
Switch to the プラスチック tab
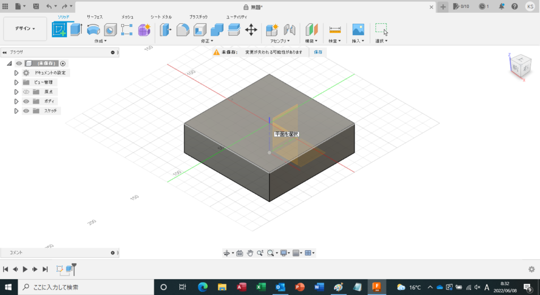[198, 17]
